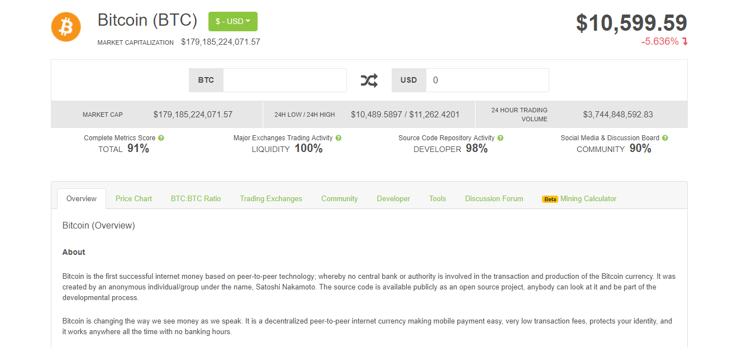Screen dimensions: 732x347
Task: Switch to the Developer tab
Action: pos(393,198)
